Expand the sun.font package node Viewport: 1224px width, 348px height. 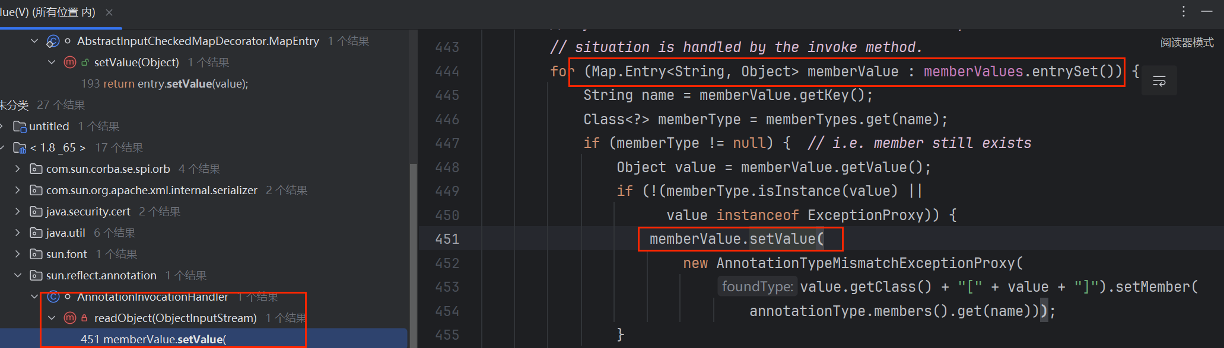coord(18,254)
